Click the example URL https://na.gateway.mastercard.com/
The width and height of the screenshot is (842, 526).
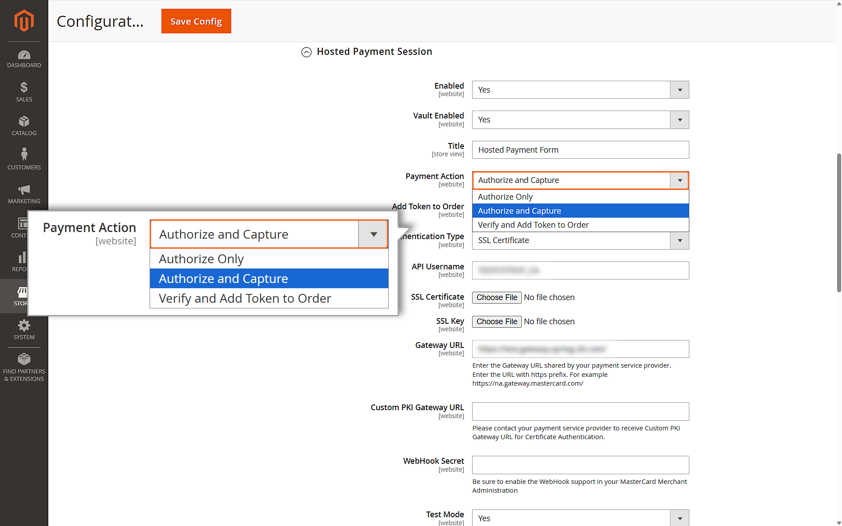click(x=528, y=383)
